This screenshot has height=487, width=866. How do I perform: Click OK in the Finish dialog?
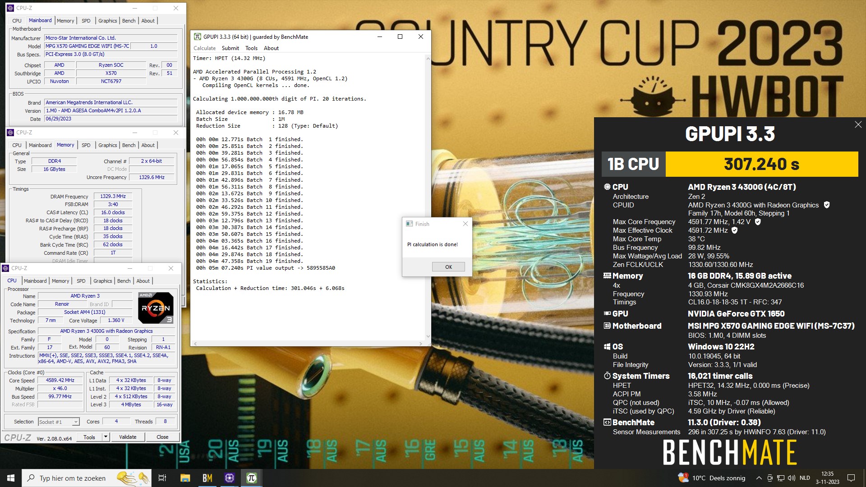coord(448,267)
